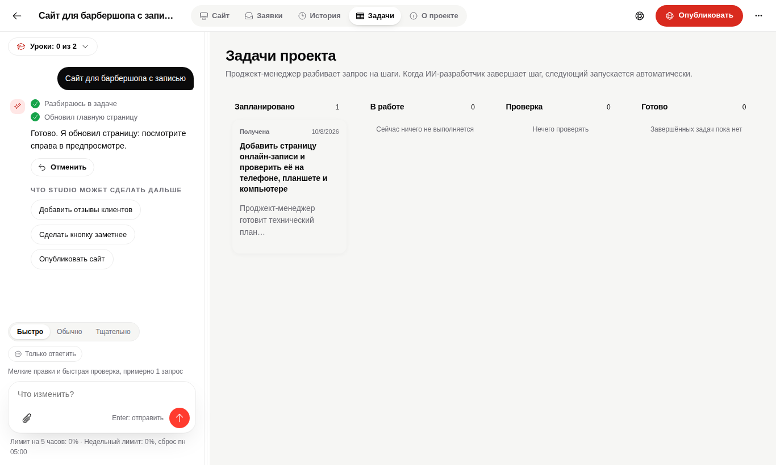Click the 'В работе' column header
Viewport: 776px width, 465px height.
coord(387,107)
